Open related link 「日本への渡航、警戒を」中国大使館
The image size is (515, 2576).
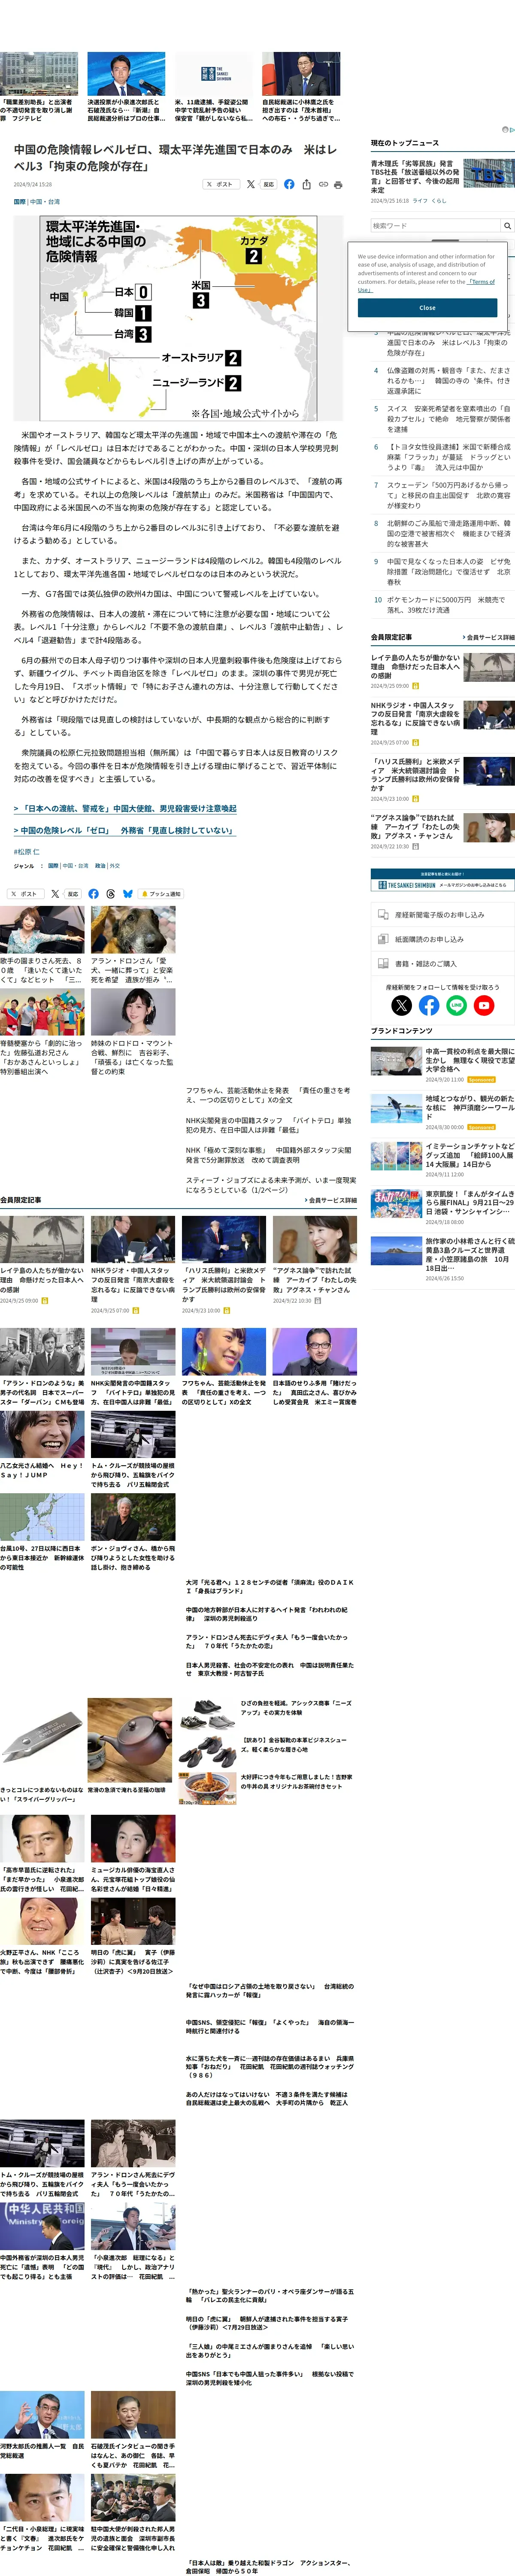(125, 808)
